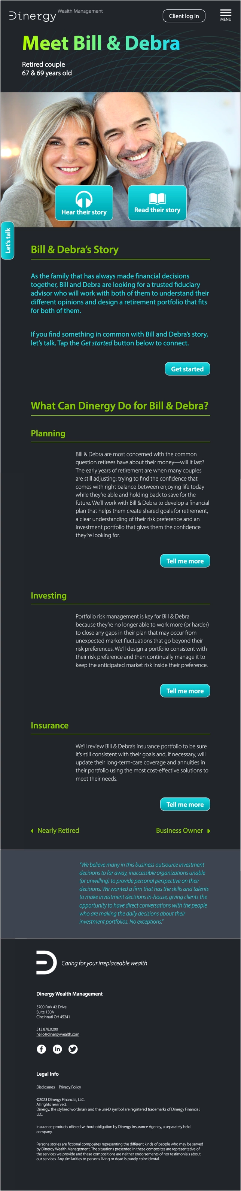Click the Client log in button
This screenshot has height=1191, width=241.
[183, 16]
